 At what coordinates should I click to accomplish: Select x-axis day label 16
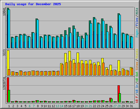[x=70, y=106]
